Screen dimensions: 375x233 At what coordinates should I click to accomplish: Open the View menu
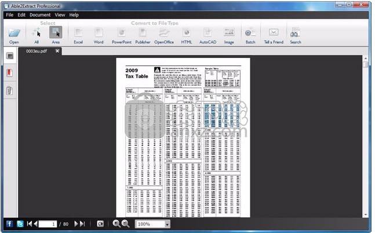60,15
